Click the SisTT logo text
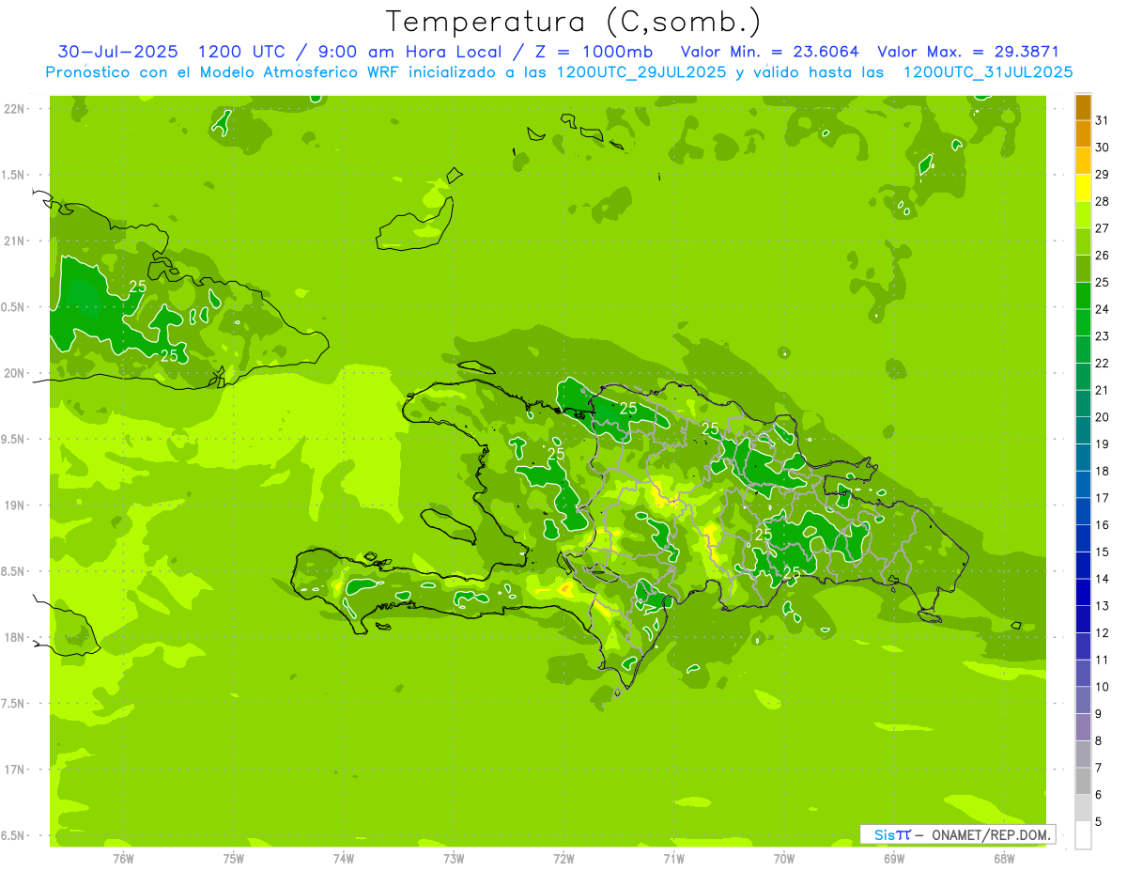 (x=891, y=834)
